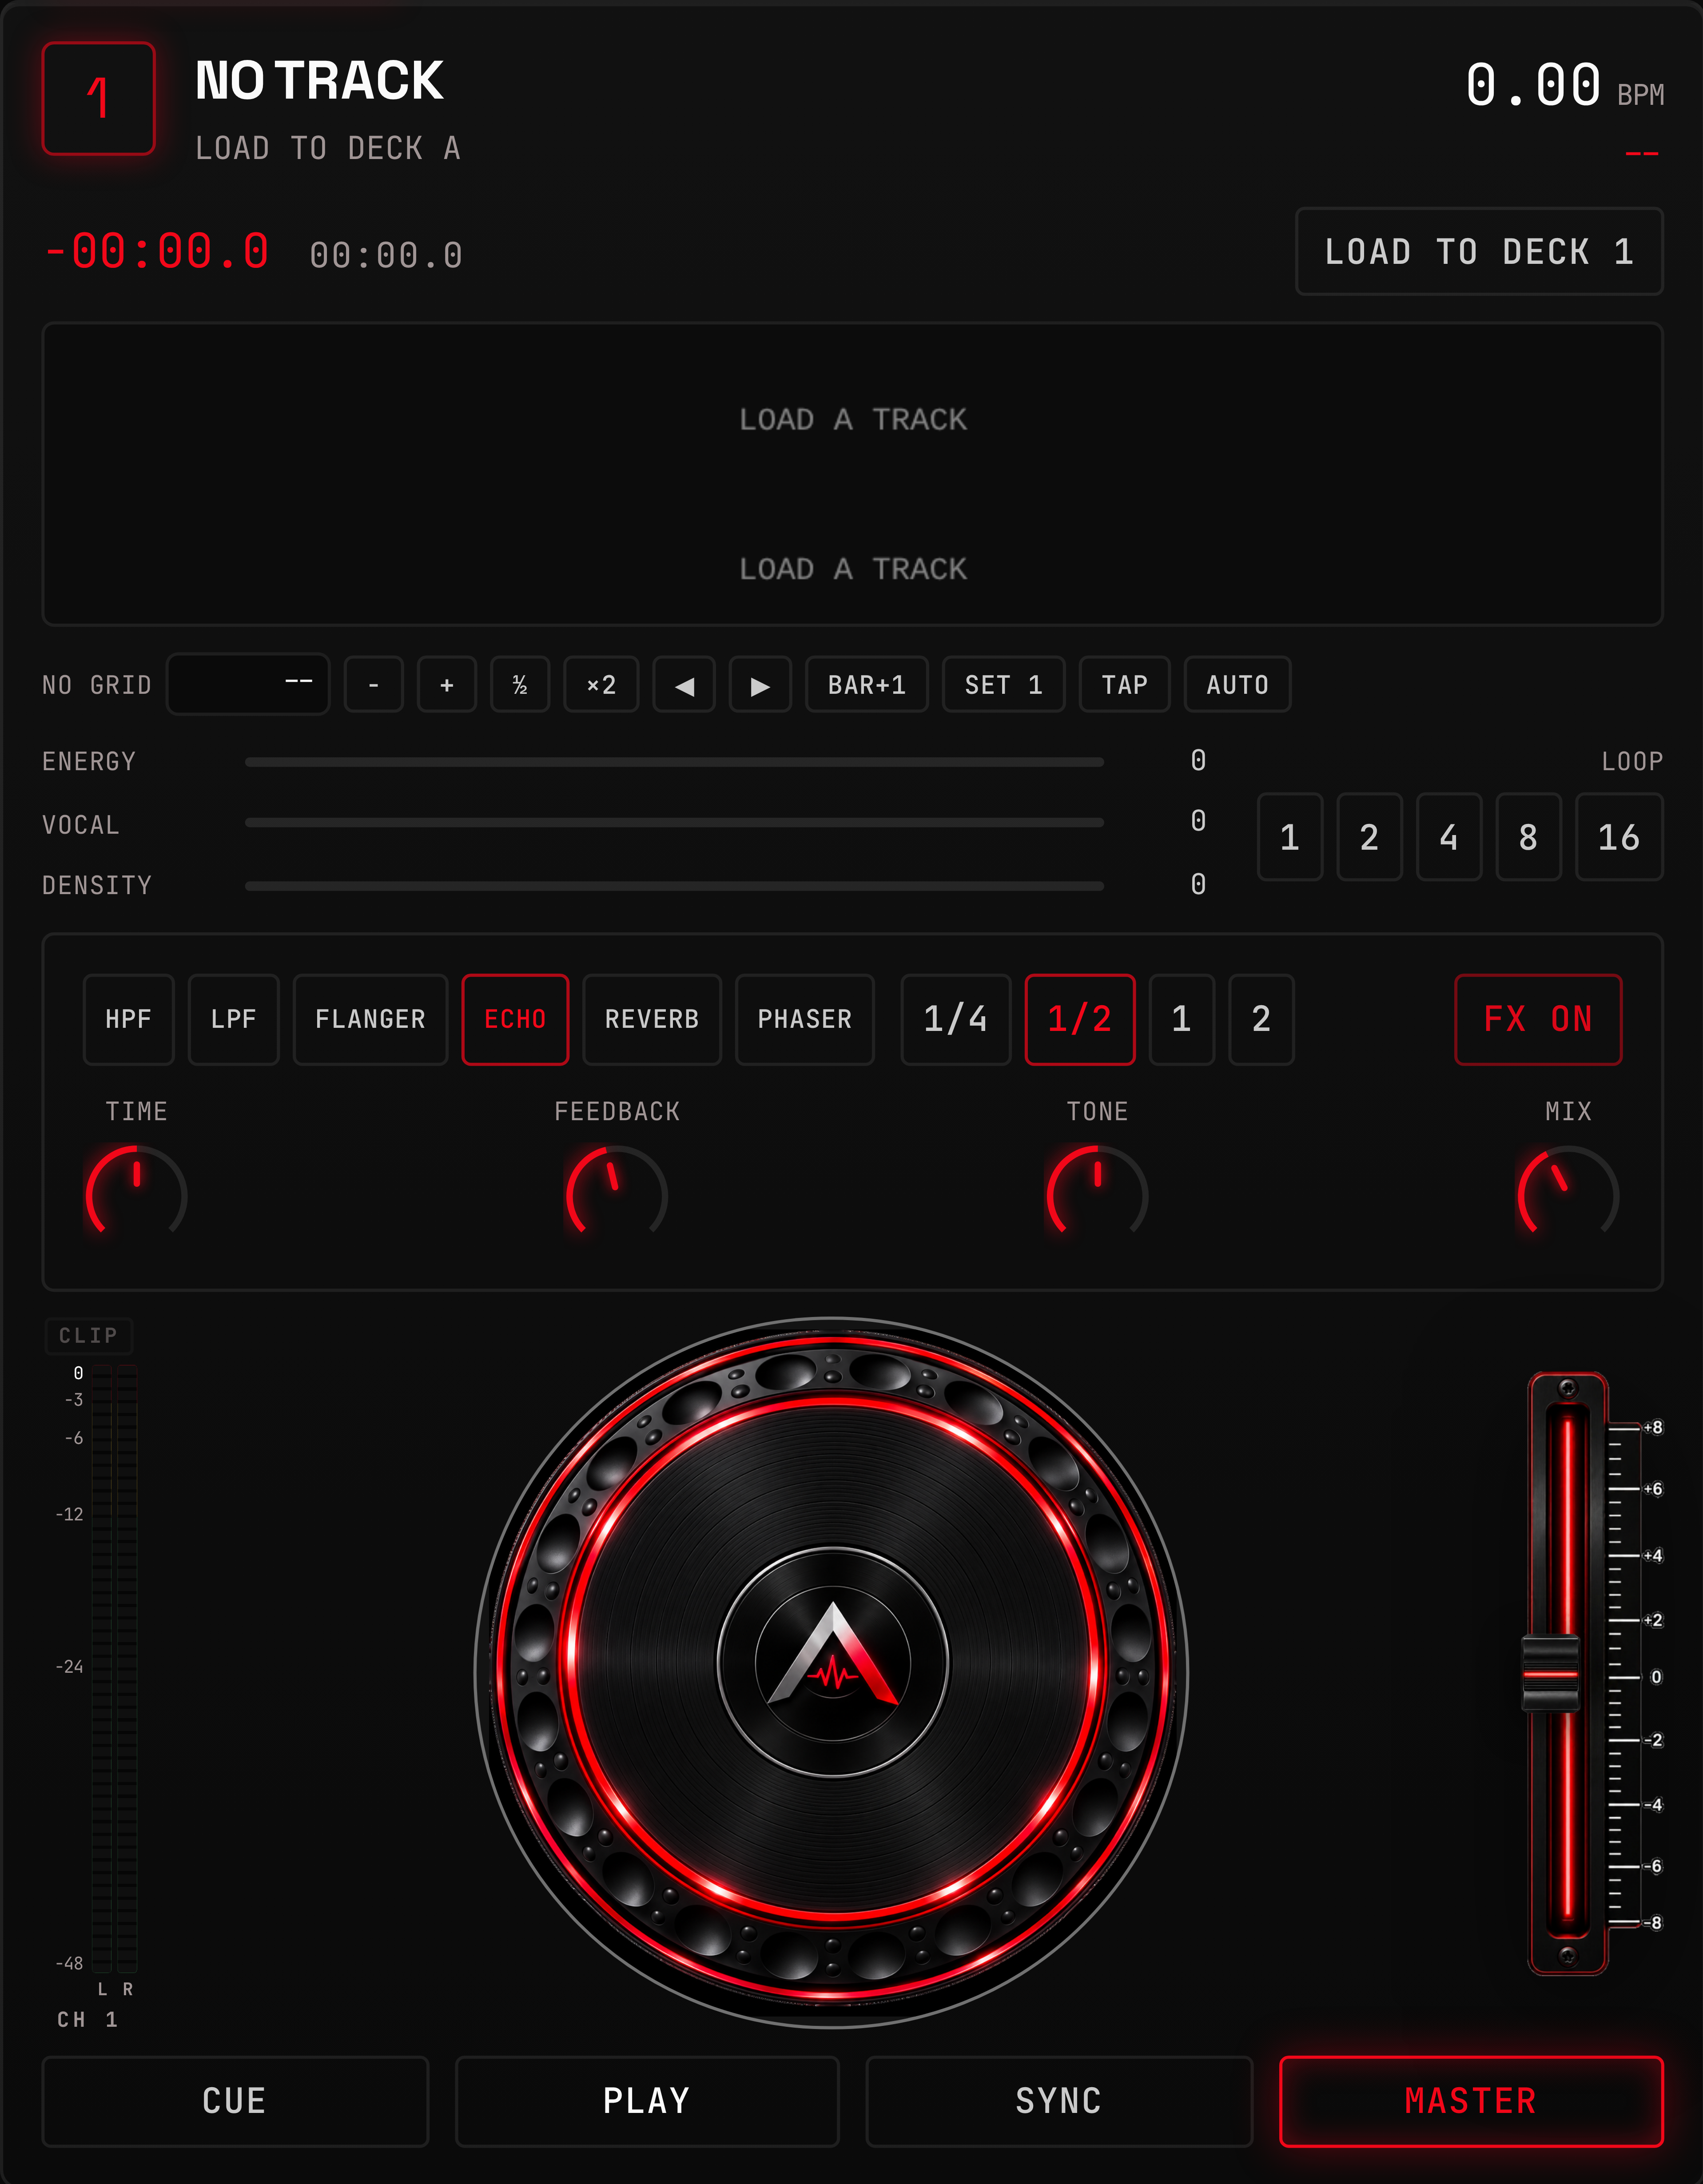The width and height of the screenshot is (1703, 2184).
Task: Activate 4-beat loop
Action: click(1449, 837)
